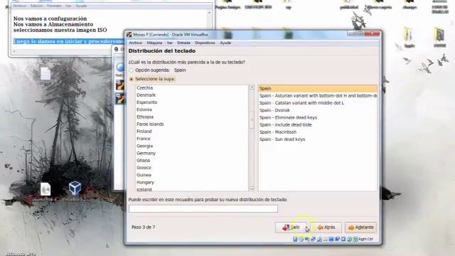Click the audio status icon in VirtualBox status bar
Image resolution: width=455 pixels, height=256 pixels.
306,239
